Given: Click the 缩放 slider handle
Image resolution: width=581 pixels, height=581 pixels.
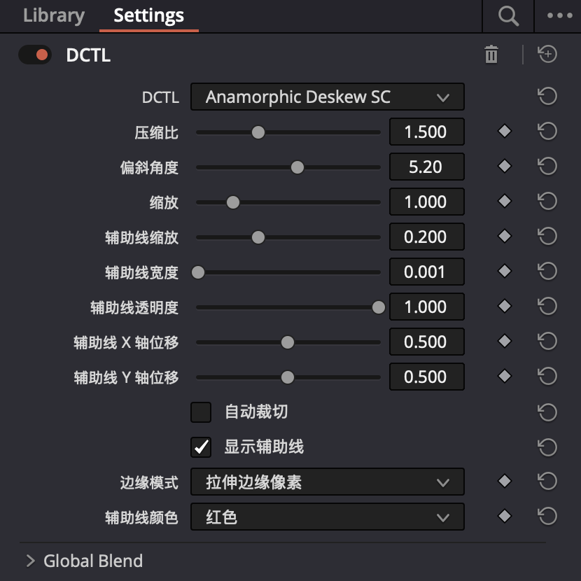Looking at the screenshot, I should (232, 202).
